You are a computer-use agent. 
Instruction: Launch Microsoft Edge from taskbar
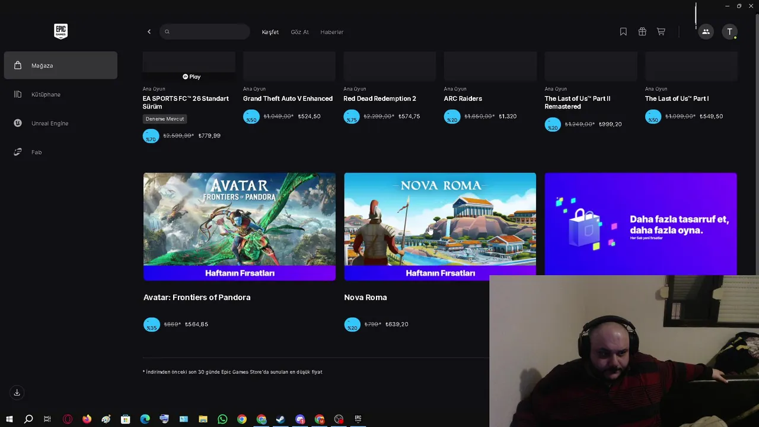coord(145,419)
